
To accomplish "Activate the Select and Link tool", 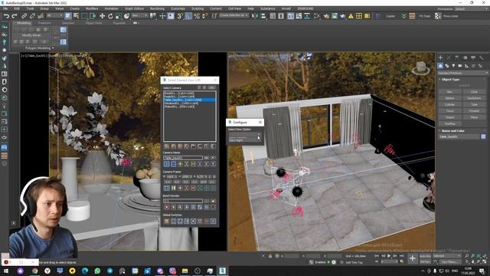I will (x=24, y=16).
